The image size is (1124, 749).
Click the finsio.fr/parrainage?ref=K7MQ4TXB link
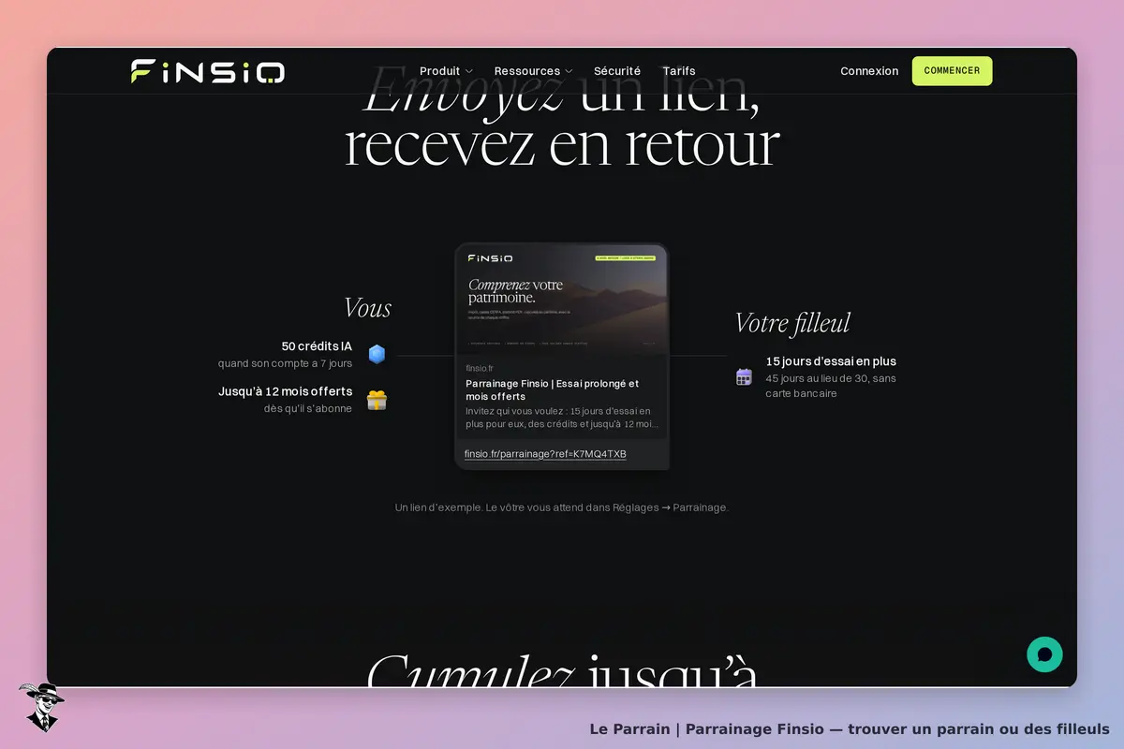pos(545,454)
